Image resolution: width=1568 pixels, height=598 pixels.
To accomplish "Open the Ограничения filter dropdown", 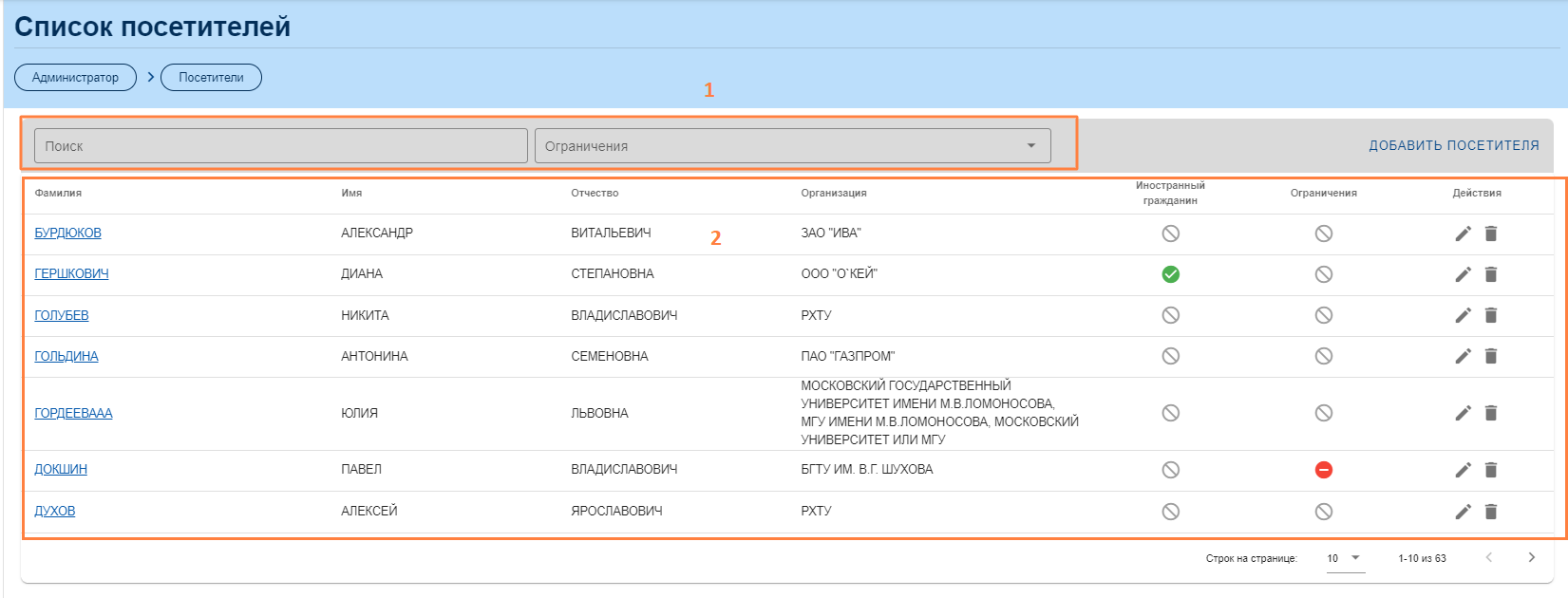I will coord(792,146).
